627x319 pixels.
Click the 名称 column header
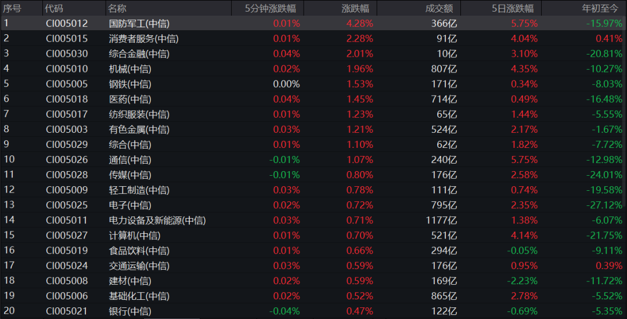coord(117,8)
